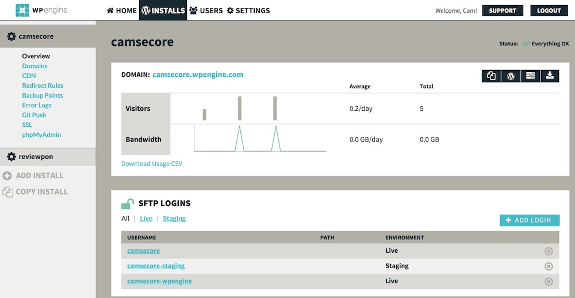The width and height of the screenshot is (575, 298).
Task: Open the Users menu
Action: tap(206, 10)
